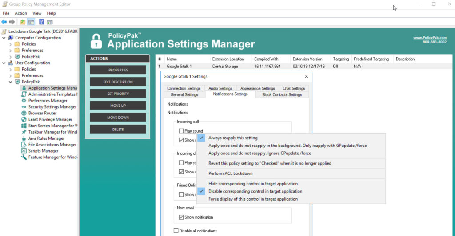The width and height of the screenshot is (455, 236).
Task: Click the Group Policy Management Editor title icon
Action: tap(4, 4)
